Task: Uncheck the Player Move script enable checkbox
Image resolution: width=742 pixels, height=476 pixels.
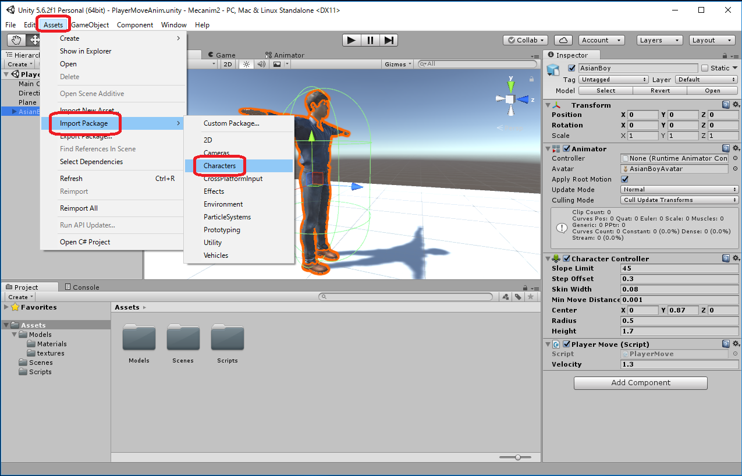Action: coord(566,344)
